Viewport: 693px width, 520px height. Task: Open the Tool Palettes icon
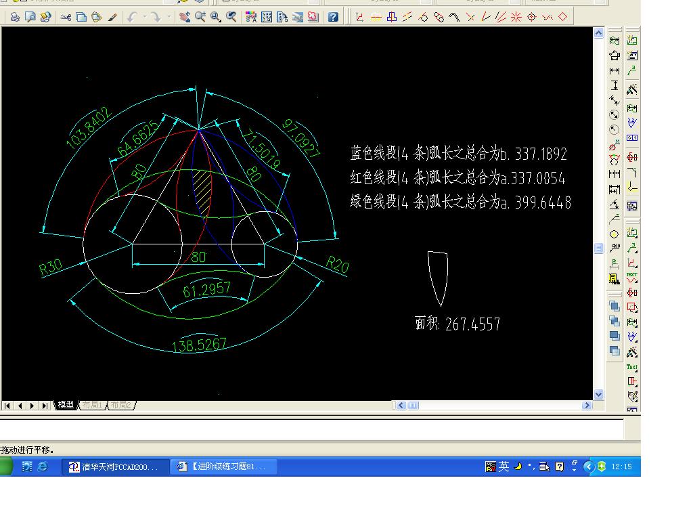pos(282,17)
